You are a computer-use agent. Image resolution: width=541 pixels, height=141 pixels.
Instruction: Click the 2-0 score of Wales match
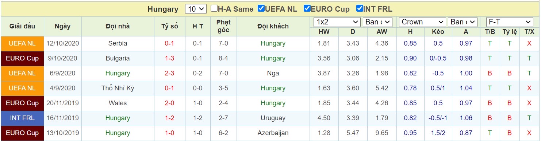click(169, 103)
